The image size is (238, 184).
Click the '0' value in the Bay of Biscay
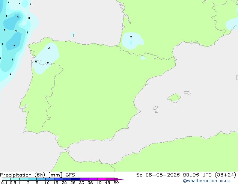point(73,36)
